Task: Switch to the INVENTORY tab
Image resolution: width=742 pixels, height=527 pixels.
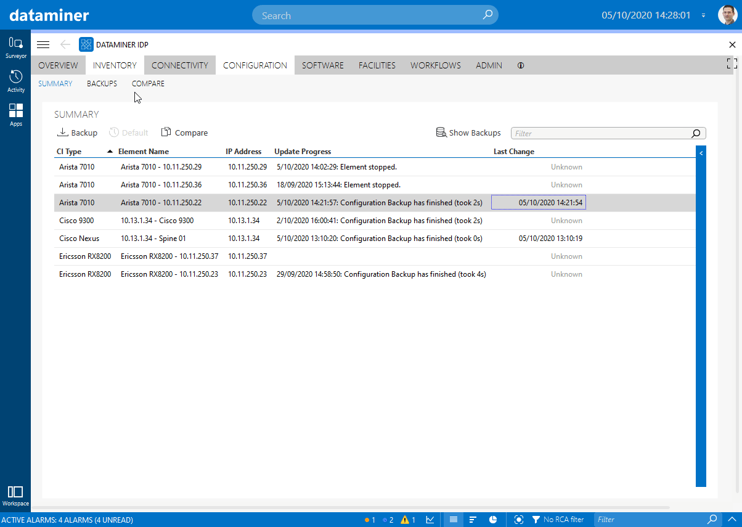Action: [x=115, y=65]
